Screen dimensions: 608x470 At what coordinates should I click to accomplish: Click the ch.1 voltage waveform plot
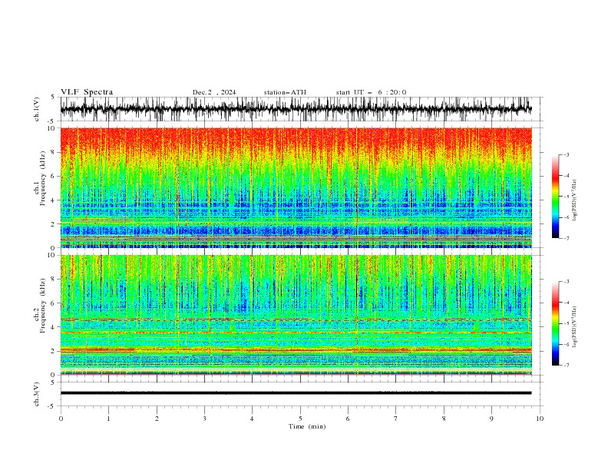click(296, 109)
